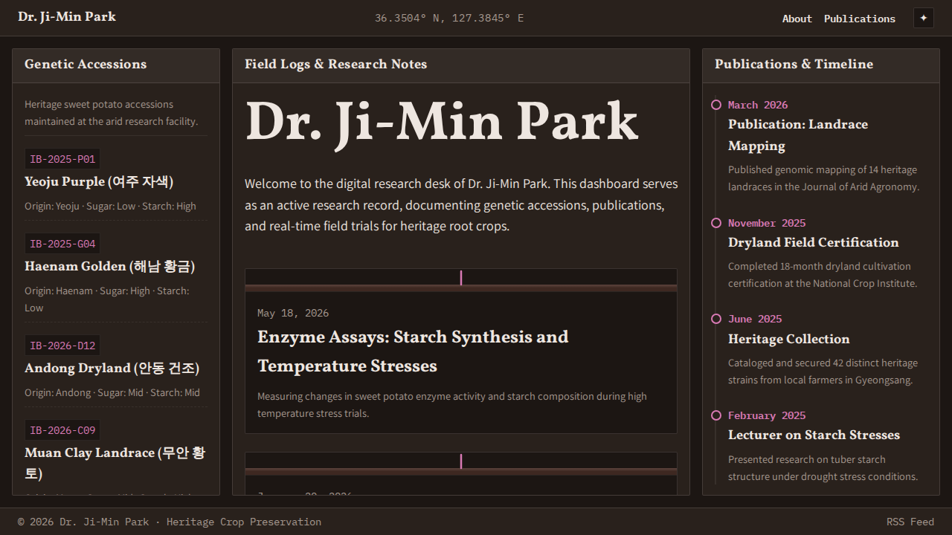This screenshot has width=952, height=535.
Task: Click the June 2025 timeline dot
Action: tap(716, 319)
